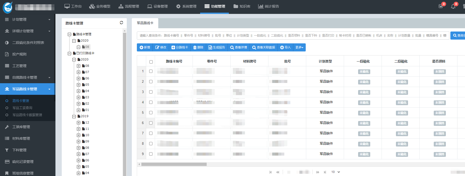Viewport: 465px width, 176px height.
Task: Check the checkbox in row 6
Action: (151, 123)
